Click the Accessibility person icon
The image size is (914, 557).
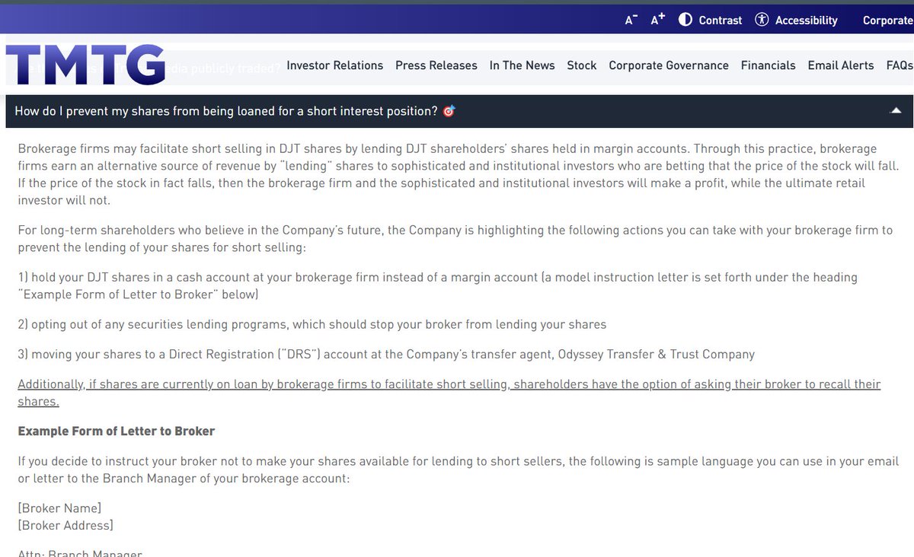[x=762, y=20]
